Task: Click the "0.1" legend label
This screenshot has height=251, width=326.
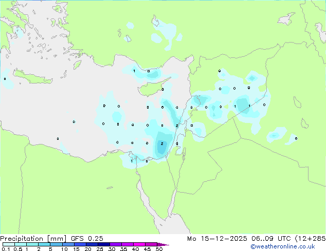Action: click(x=6, y=249)
